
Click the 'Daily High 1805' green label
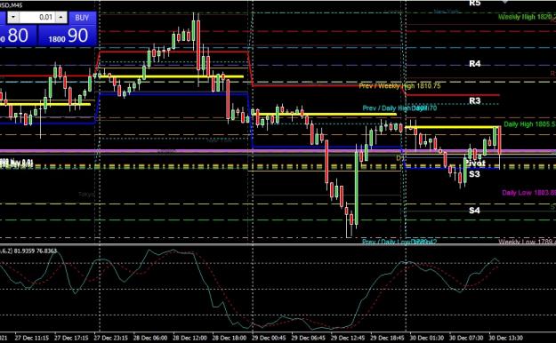[529, 124]
